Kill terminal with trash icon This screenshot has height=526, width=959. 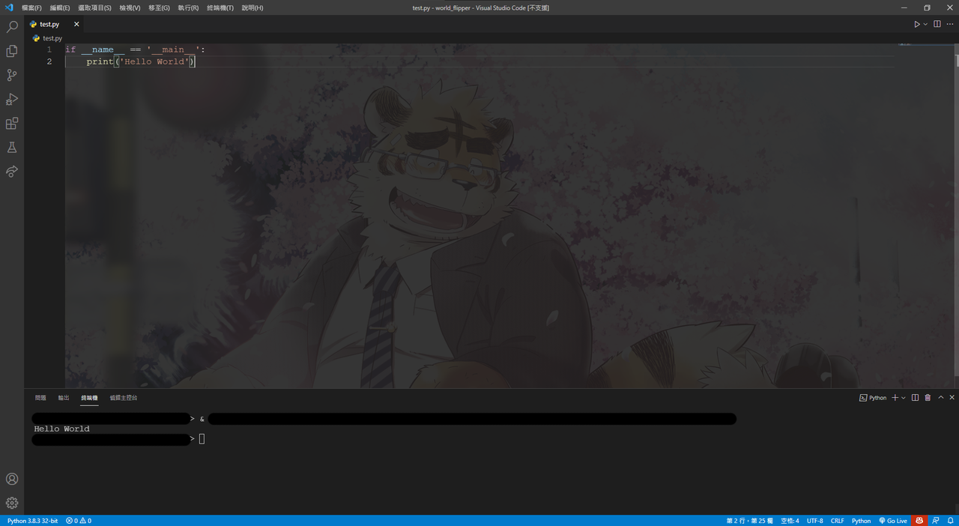928,398
